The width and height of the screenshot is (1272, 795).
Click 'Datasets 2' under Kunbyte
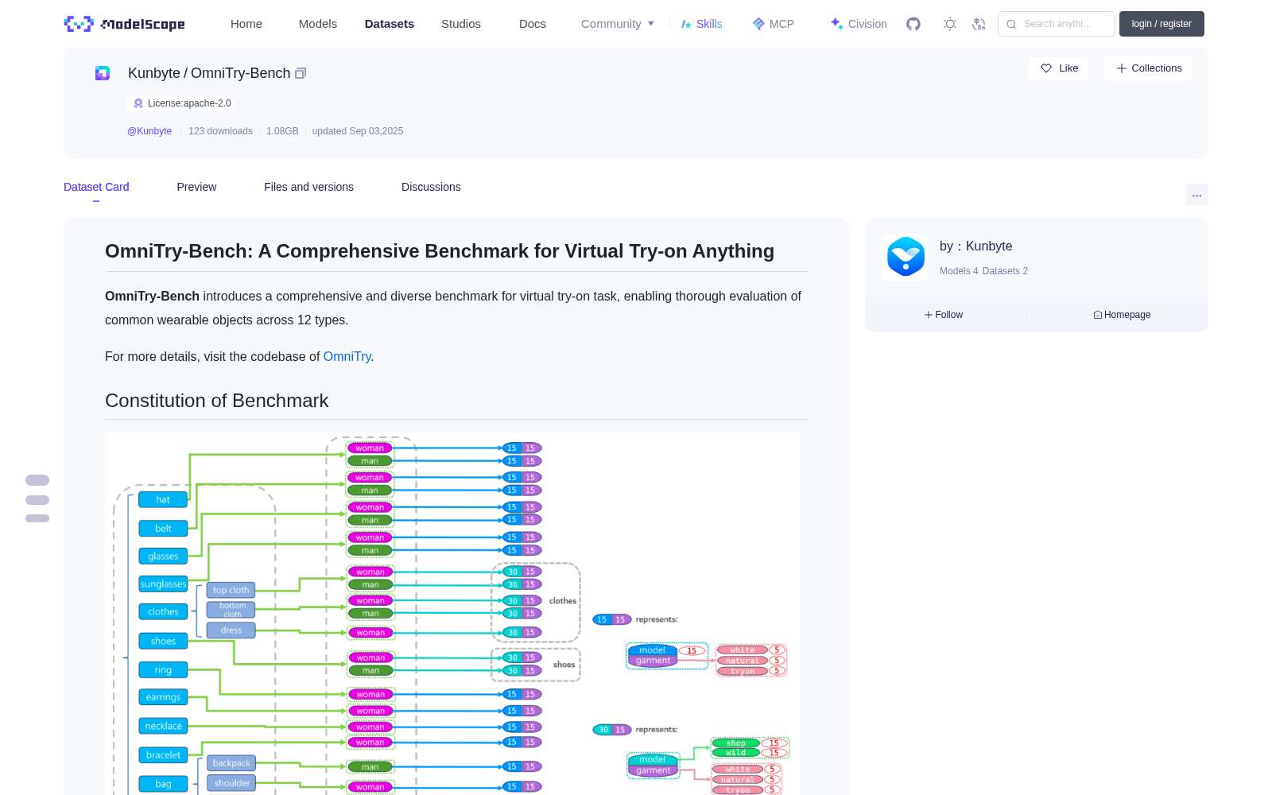pos(1005,271)
